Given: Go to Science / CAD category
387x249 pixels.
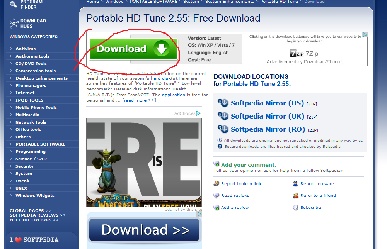Looking at the screenshot, I should pos(31,159).
